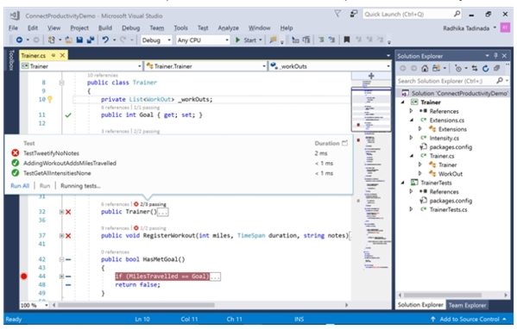Click the Run All link in test popup
The width and height of the screenshot is (517, 329).
[x=20, y=186]
